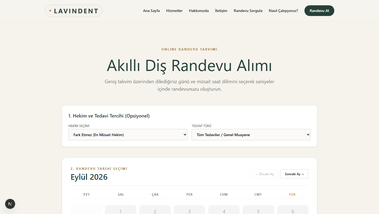Click the HEKİM SEÇİMİ field label
Viewport: 379px width, 214px height.
pos(79,126)
